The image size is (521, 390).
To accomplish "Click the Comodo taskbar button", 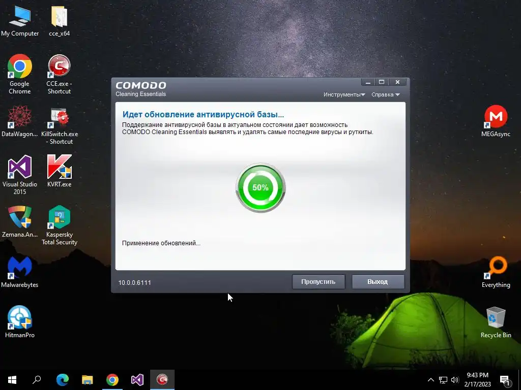I will tap(162, 380).
